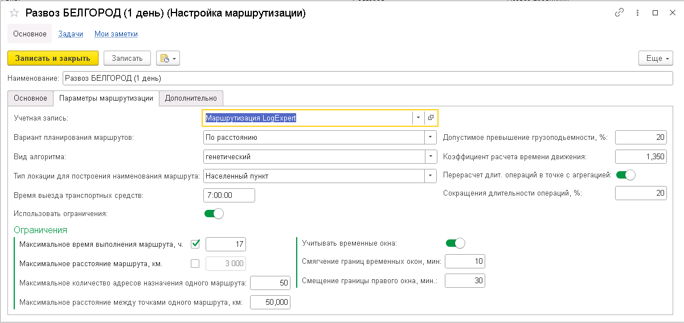Edit the Наименование field
The height and width of the screenshot is (323, 684).
pos(368,78)
